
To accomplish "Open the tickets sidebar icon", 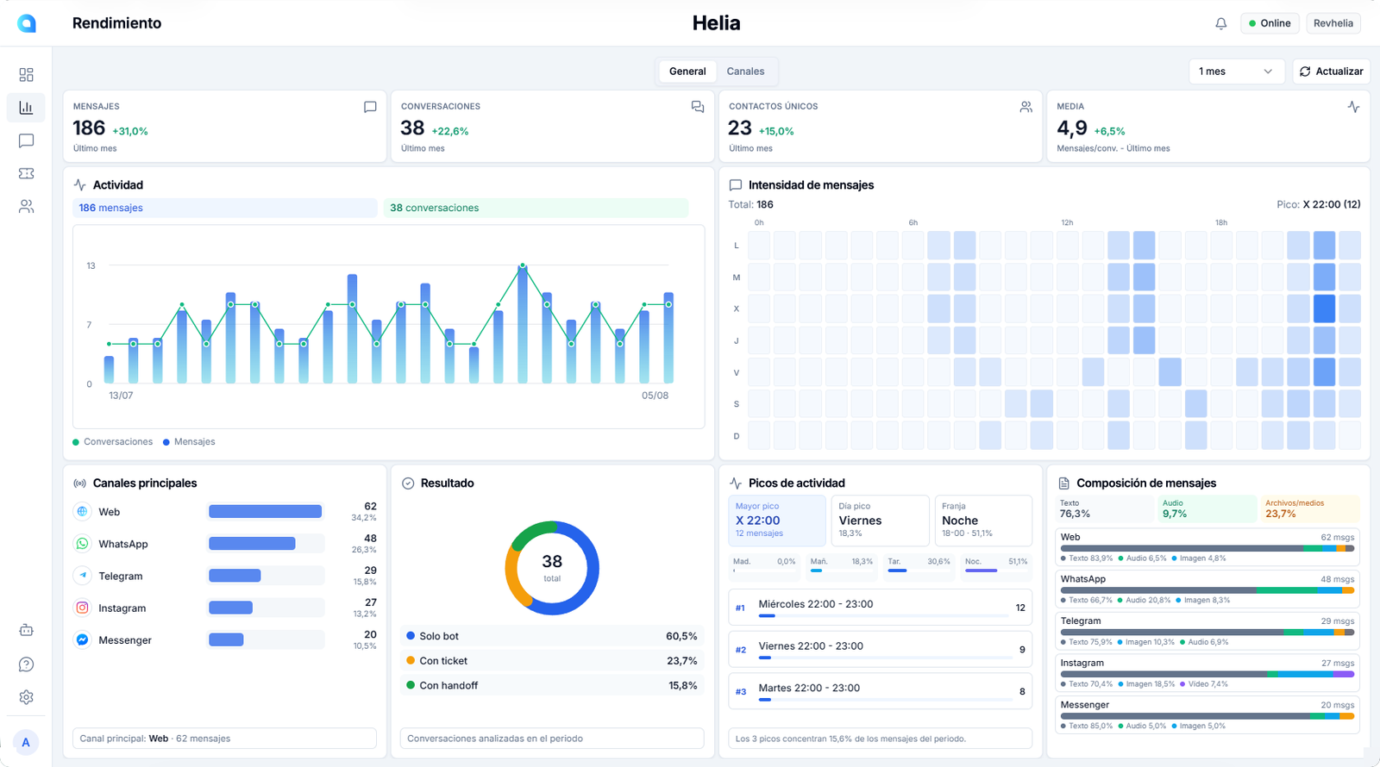I will pyautogui.click(x=27, y=173).
